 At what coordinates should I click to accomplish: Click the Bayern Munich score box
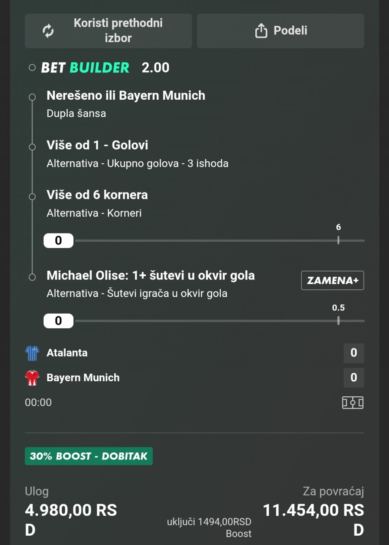353,378
